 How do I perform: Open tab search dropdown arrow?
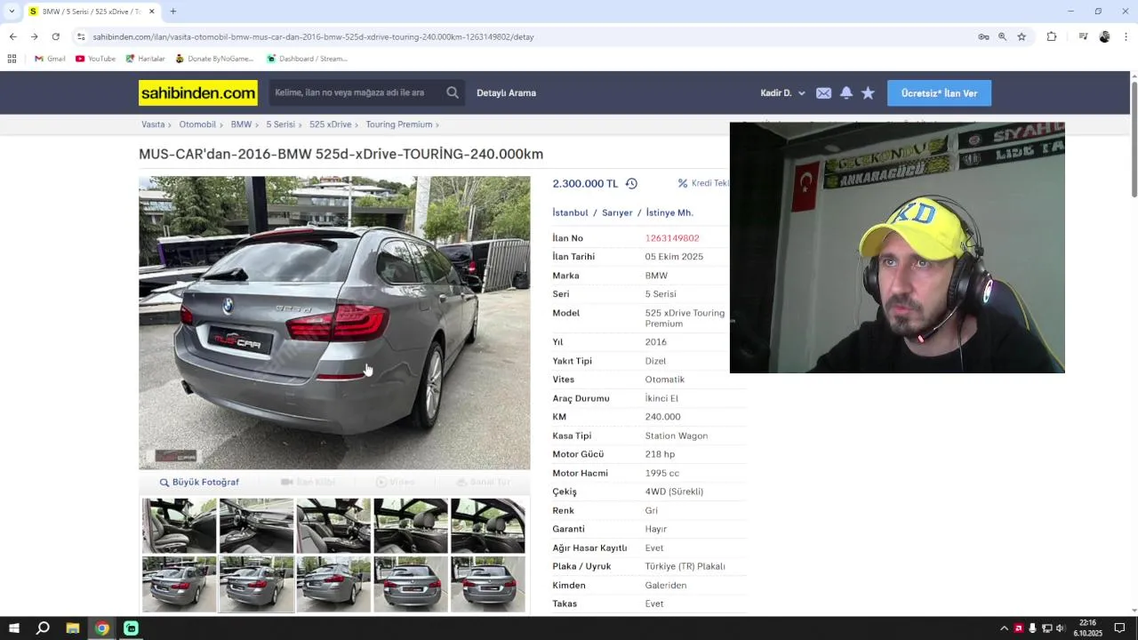(12, 12)
